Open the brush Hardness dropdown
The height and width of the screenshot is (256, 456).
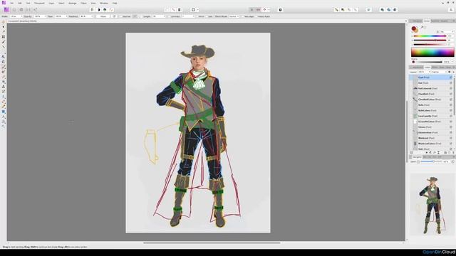92,16
